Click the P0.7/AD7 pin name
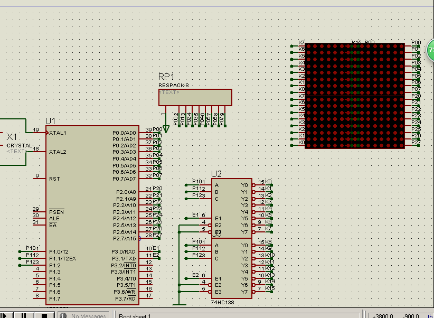 click(124, 179)
